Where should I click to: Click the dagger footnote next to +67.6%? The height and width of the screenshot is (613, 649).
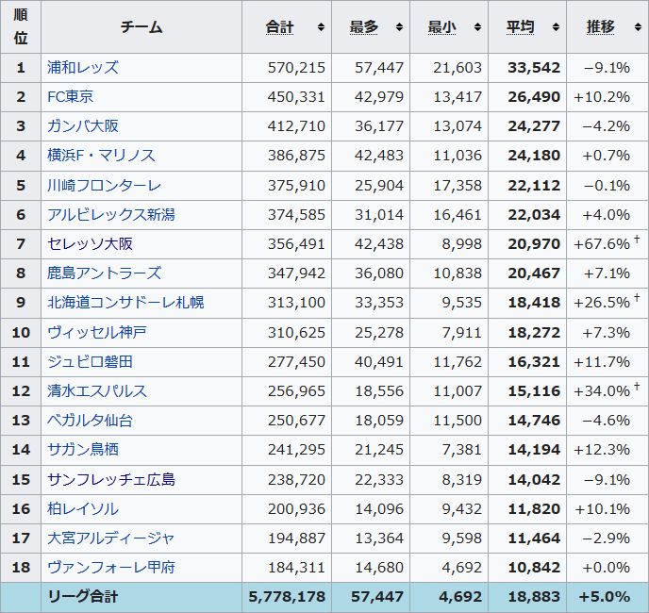[637, 239]
